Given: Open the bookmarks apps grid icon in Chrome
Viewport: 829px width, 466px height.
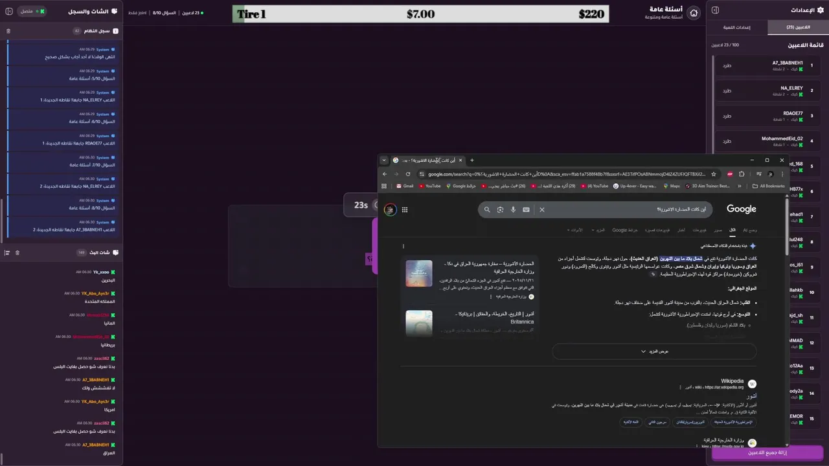Looking at the screenshot, I should [x=384, y=186].
